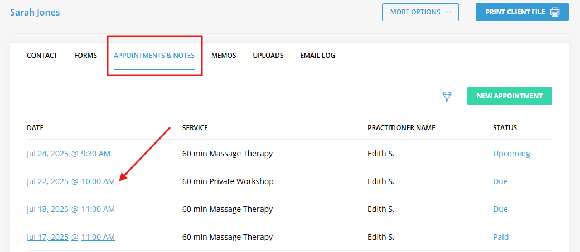This screenshot has height=252, width=580.
Task: Click the 60 min Private Workshop service text
Action: click(x=228, y=181)
